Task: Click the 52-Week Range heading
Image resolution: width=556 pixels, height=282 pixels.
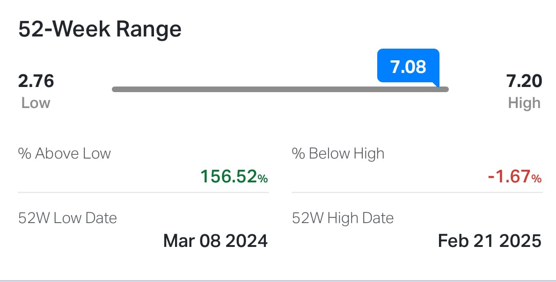Action: pos(100,29)
